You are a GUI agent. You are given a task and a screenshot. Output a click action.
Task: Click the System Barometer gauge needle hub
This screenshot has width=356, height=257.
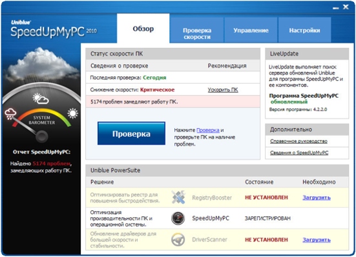(42, 137)
